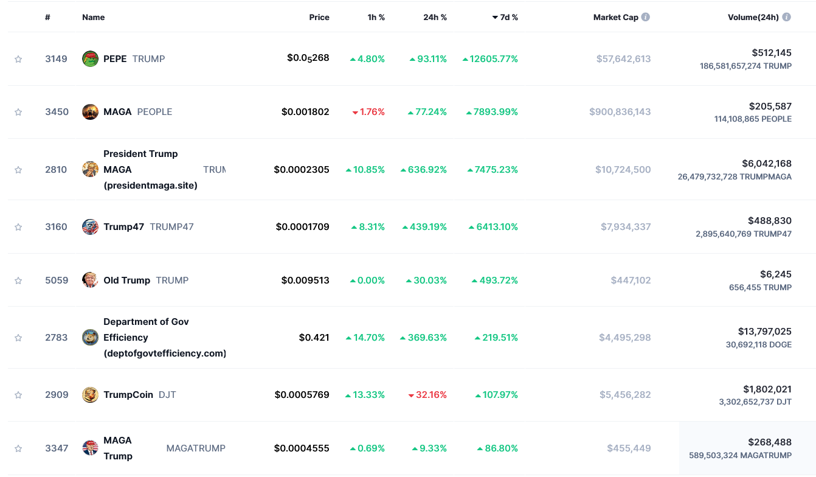Click the 7893.99% 7d value
Screen dimensions: 816x477
492,112
